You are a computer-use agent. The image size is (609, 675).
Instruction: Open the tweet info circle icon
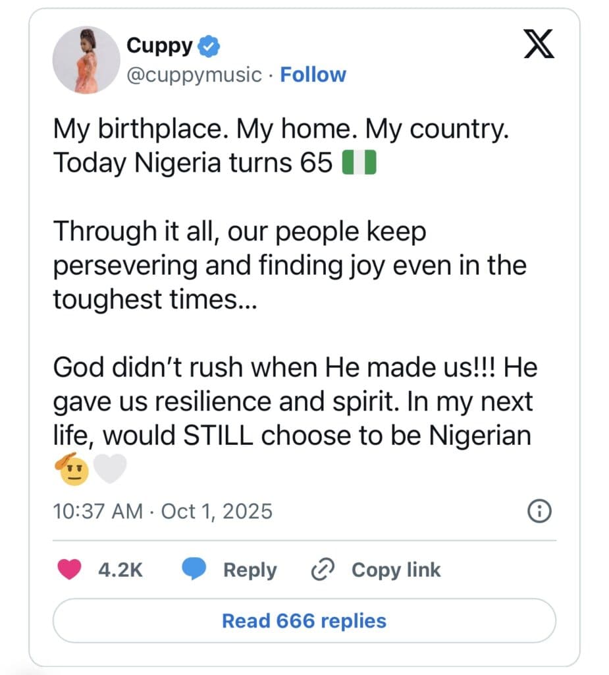540,511
